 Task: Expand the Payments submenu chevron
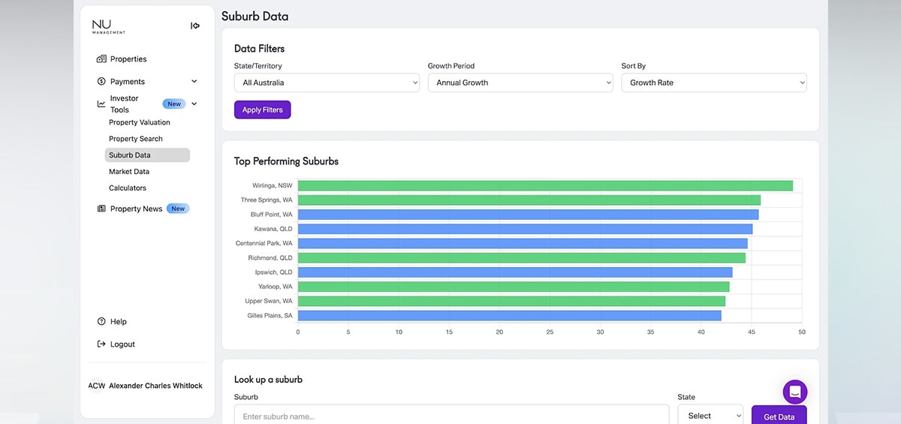[x=194, y=82]
